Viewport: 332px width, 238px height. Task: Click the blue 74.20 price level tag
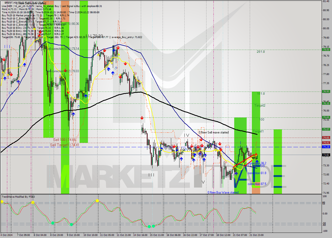click(326, 147)
